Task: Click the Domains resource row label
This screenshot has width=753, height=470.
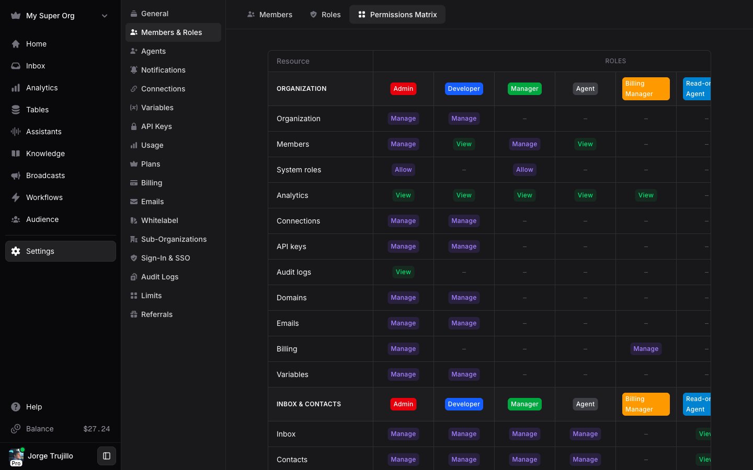Action: [292, 298]
